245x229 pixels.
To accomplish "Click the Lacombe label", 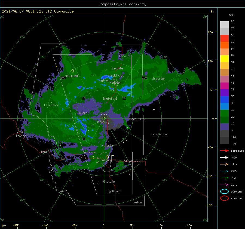I will tap(118, 68).
